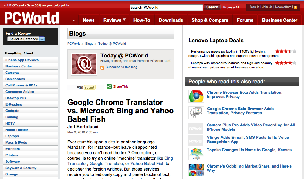The image size is (304, 179).
Task: Click the green ShareThis icon
Action: [x=109, y=87]
